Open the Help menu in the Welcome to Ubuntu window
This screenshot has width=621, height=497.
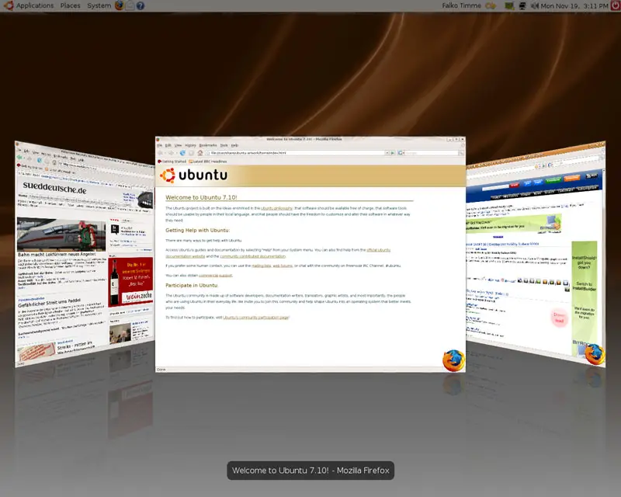pos(234,145)
